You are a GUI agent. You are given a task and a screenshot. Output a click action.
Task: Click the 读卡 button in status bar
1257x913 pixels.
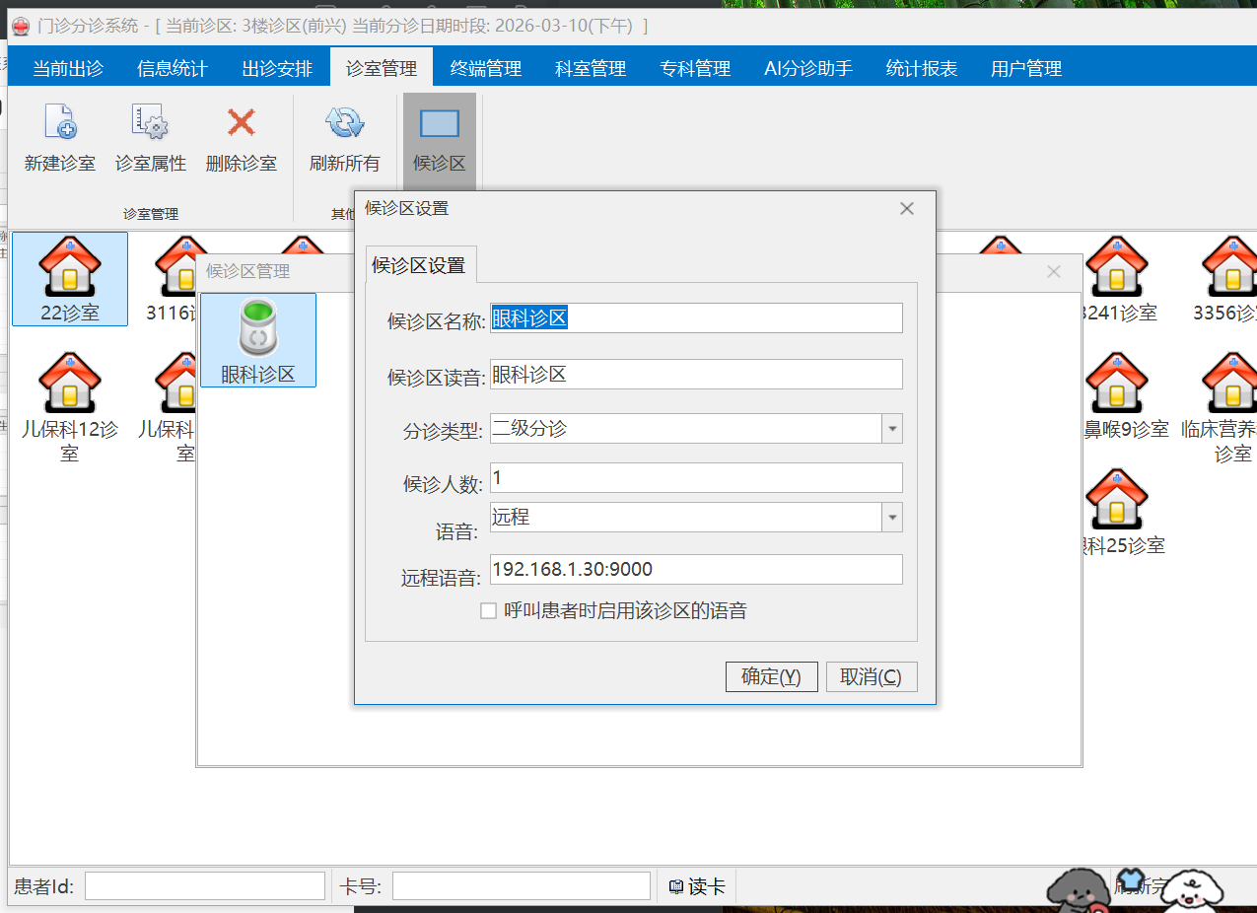pos(697,886)
